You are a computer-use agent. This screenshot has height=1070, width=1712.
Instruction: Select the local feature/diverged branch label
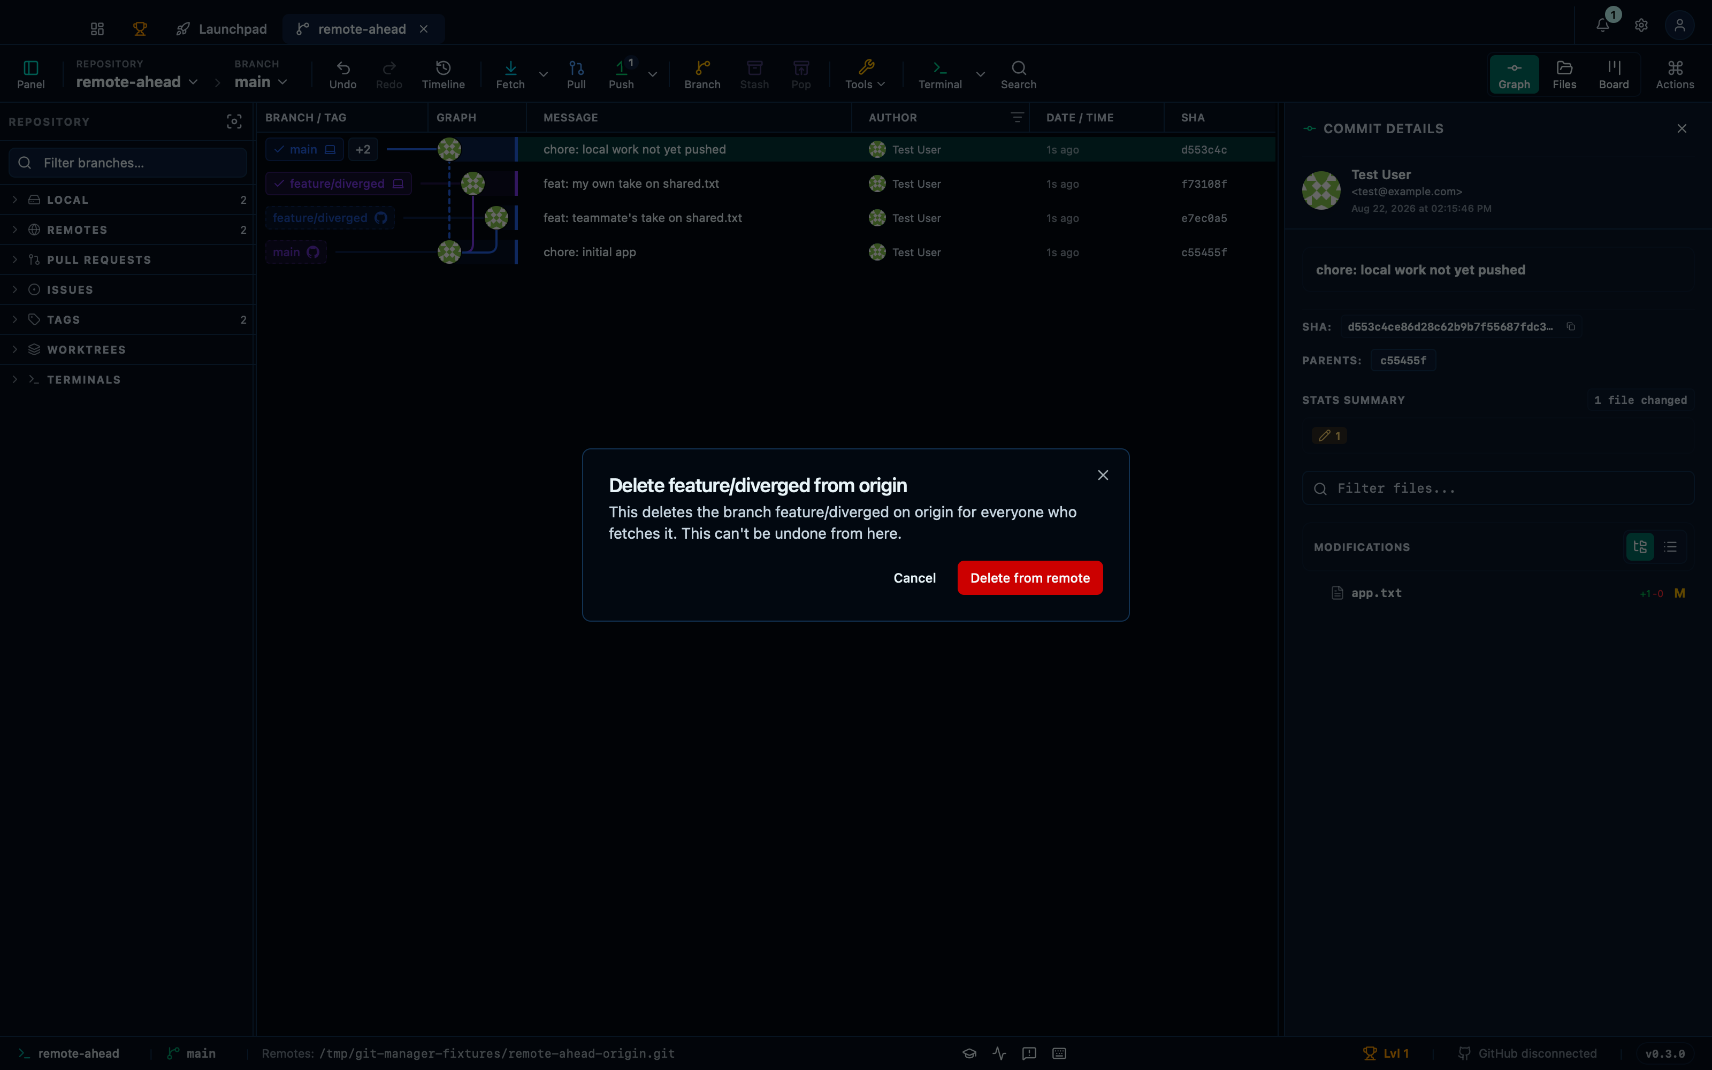[x=339, y=184]
